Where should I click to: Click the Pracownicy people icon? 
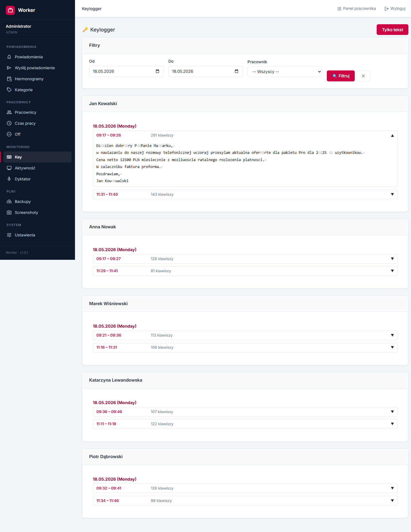coord(9,112)
